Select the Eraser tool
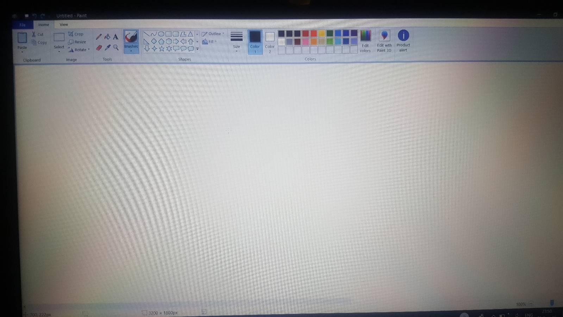 [99, 48]
